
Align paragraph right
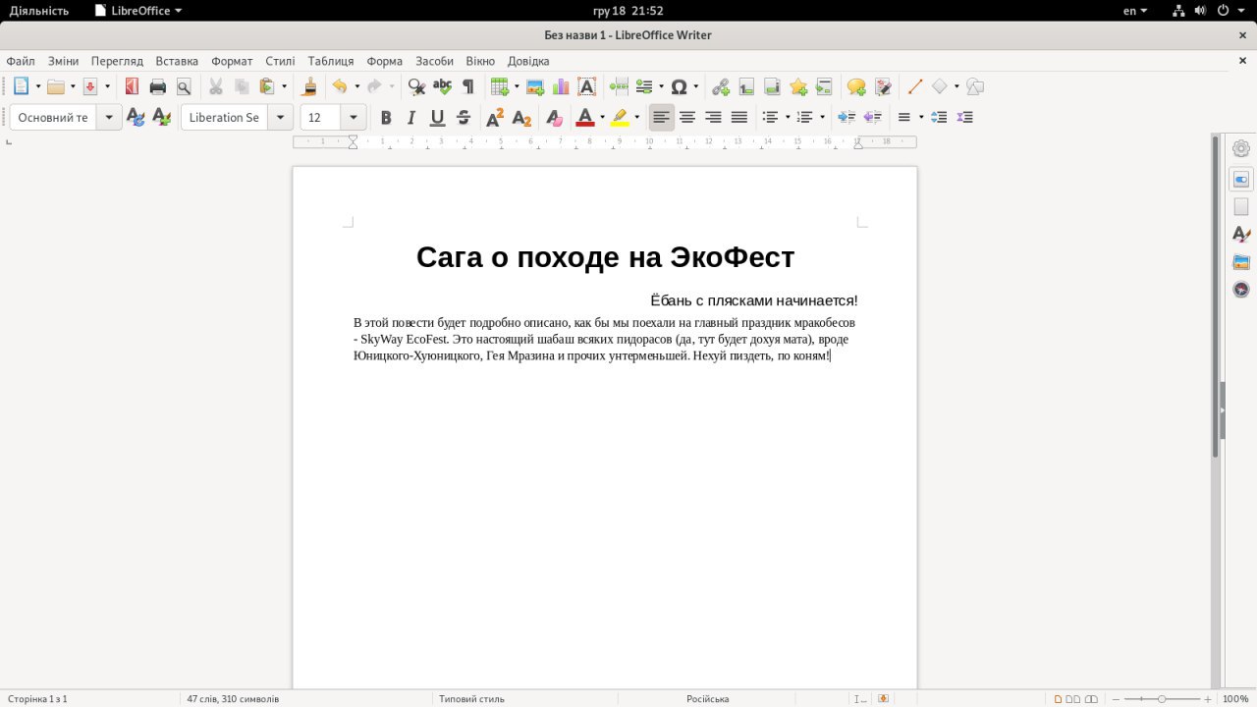(713, 118)
